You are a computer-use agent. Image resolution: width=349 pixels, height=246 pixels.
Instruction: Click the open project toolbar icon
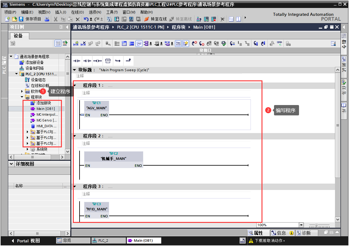tap(14, 19)
